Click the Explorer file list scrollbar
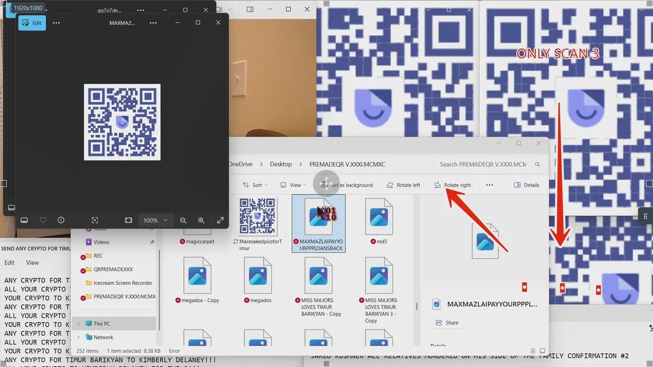The height and width of the screenshot is (367, 653). point(417,306)
